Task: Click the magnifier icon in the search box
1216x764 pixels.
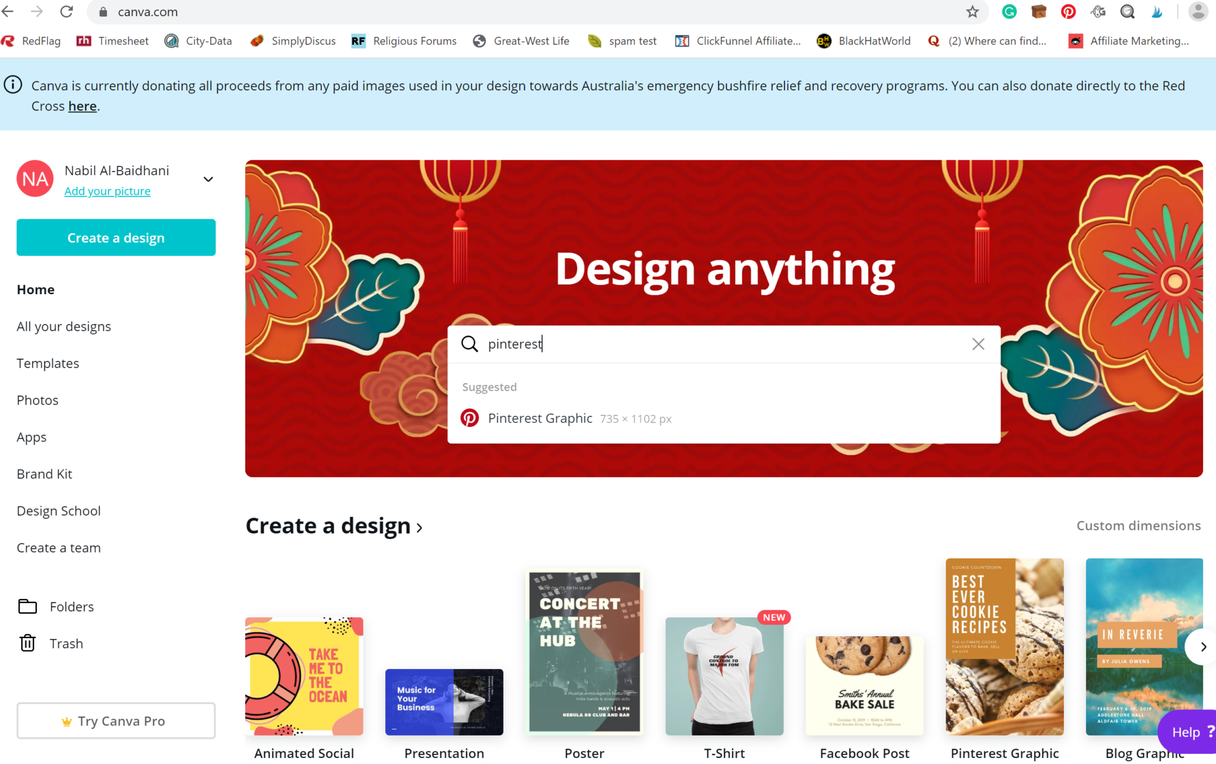Action: [469, 344]
